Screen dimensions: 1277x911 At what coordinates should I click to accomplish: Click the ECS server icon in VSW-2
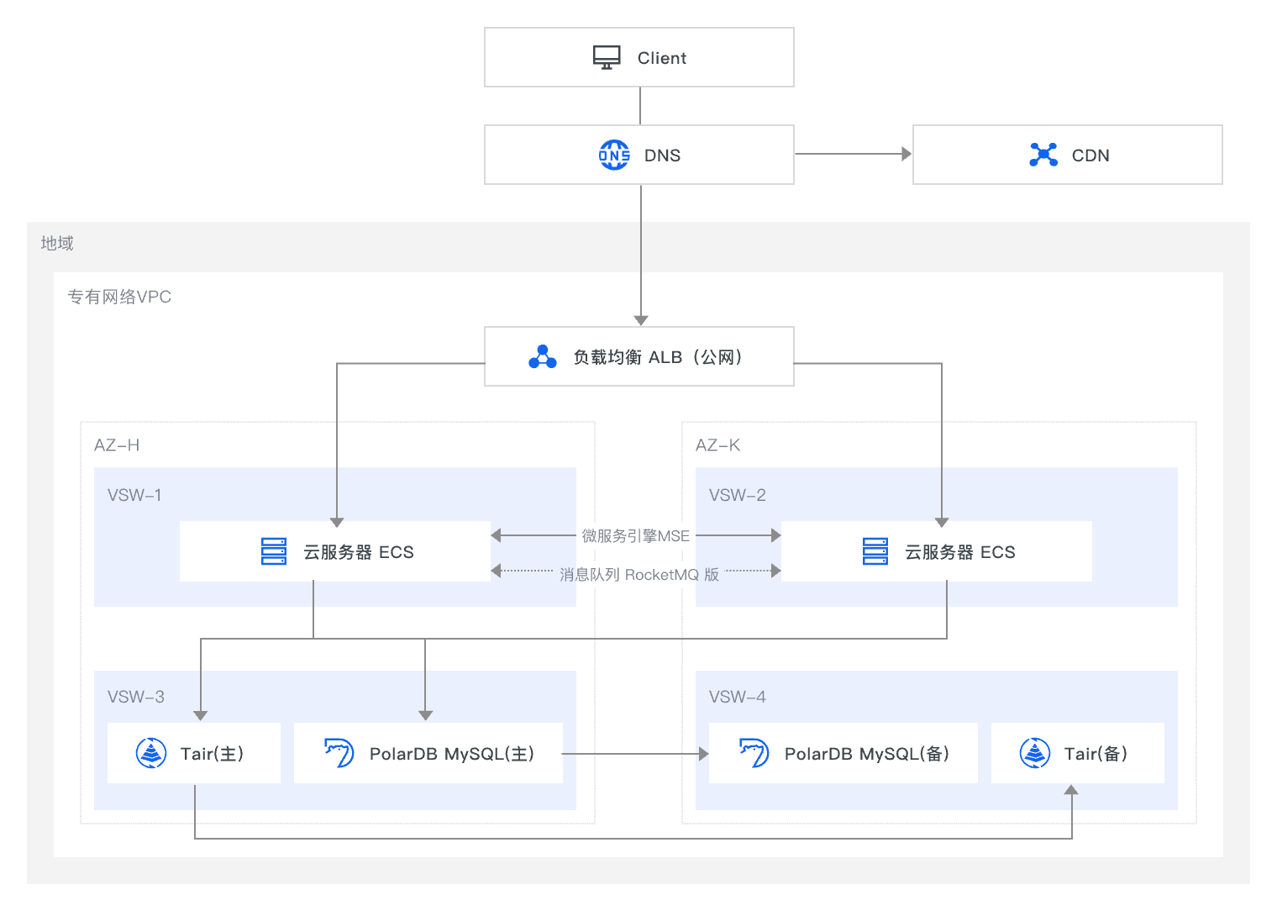(875, 551)
